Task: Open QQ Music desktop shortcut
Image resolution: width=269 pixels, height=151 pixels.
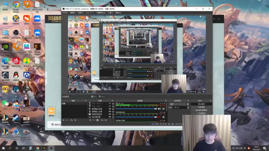Action: click(27, 62)
